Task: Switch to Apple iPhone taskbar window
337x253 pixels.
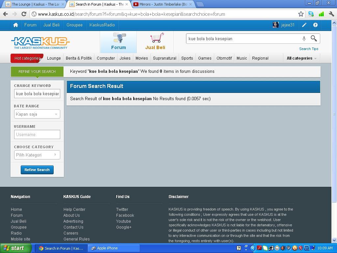Action: [x=114, y=248]
